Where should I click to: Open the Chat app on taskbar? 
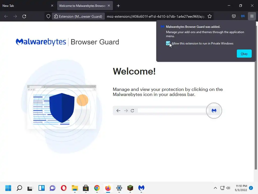point(52,188)
